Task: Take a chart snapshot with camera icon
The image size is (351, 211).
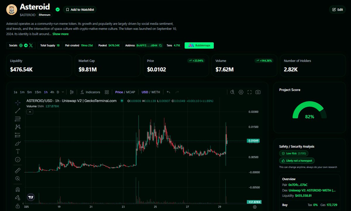Action: click(258, 92)
